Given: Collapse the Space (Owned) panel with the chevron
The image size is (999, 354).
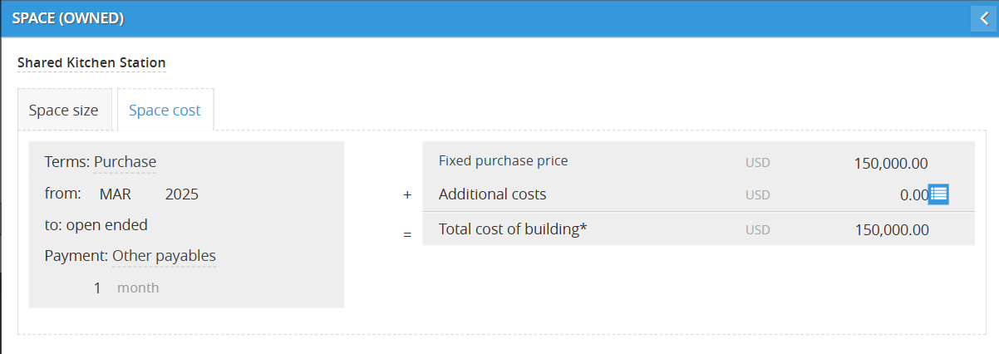Looking at the screenshot, I should [x=984, y=19].
